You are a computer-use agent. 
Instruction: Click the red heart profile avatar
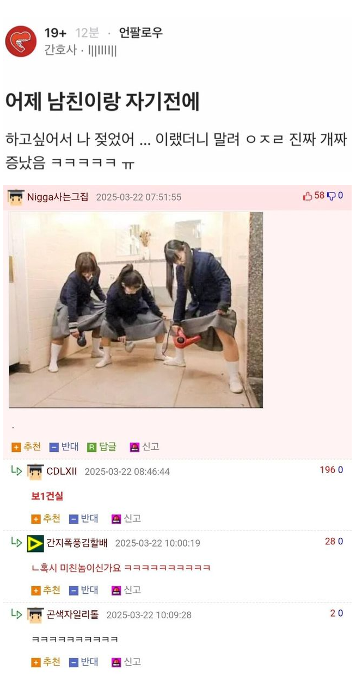[21, 41]
